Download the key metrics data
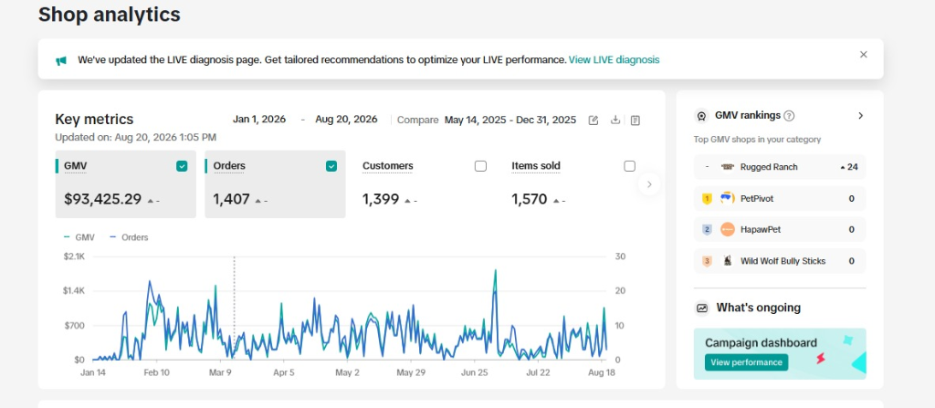This screenshot has height=408, width=935. click(615, 120)
